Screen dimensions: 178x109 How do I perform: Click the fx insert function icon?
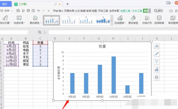click(45, 32)
